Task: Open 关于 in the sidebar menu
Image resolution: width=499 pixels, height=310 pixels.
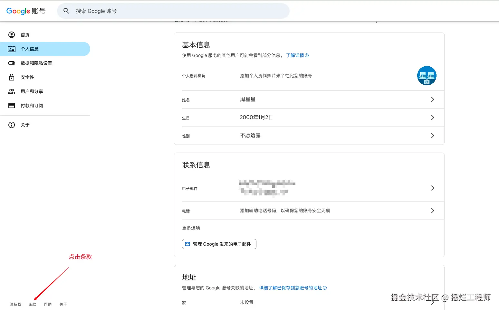Action: point(45,125)
